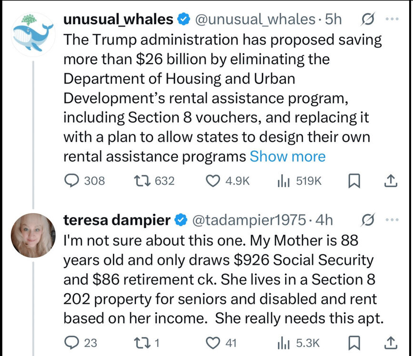Click the Grok icon on teresa's reply

367,220
